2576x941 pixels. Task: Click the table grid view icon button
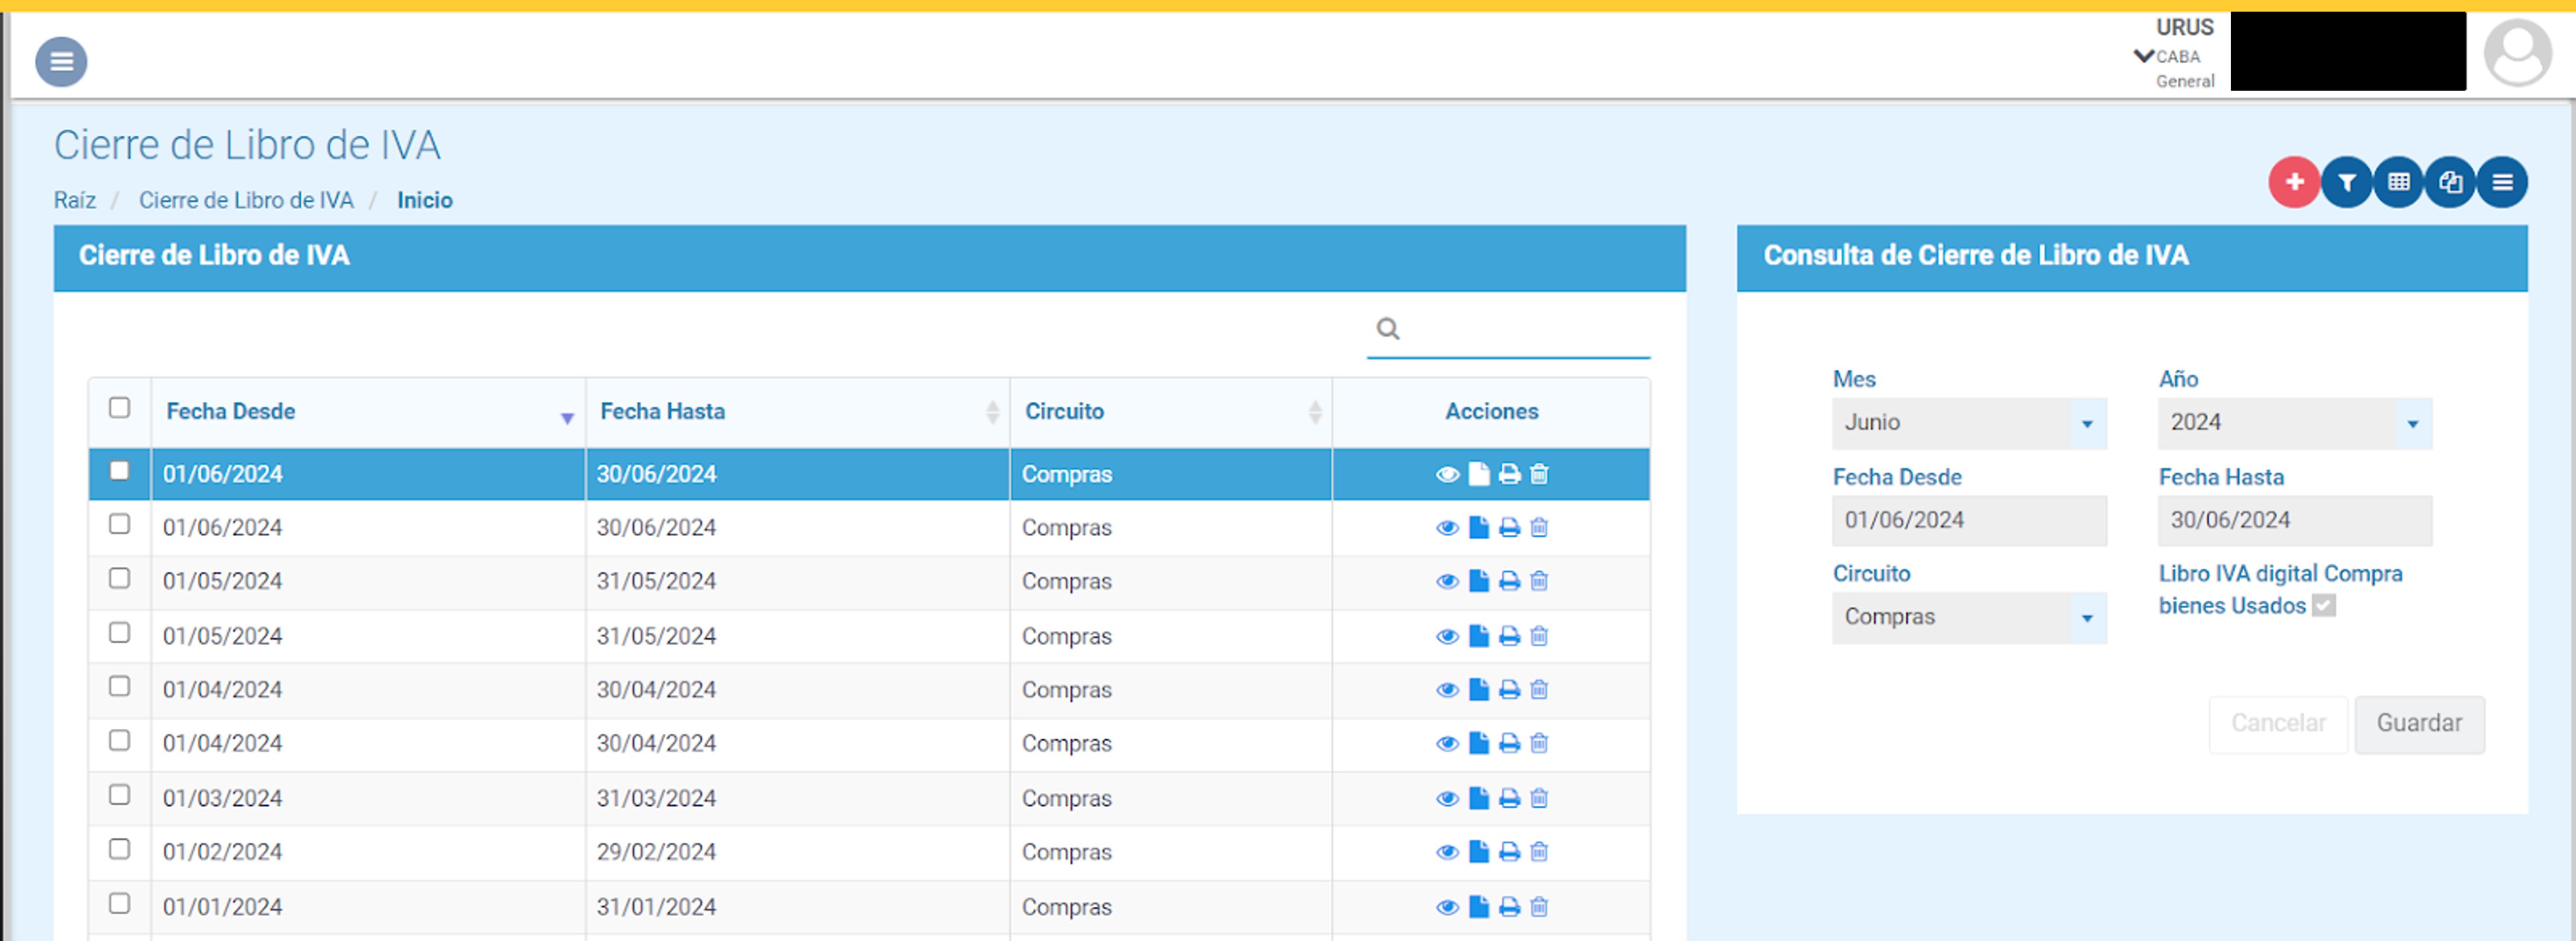2398,182
